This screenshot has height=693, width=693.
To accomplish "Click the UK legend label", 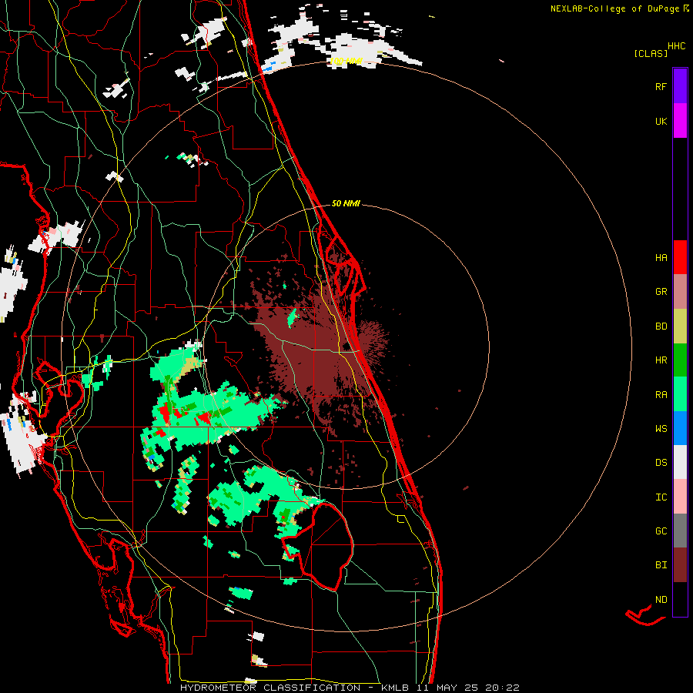I will coord(661,121).
